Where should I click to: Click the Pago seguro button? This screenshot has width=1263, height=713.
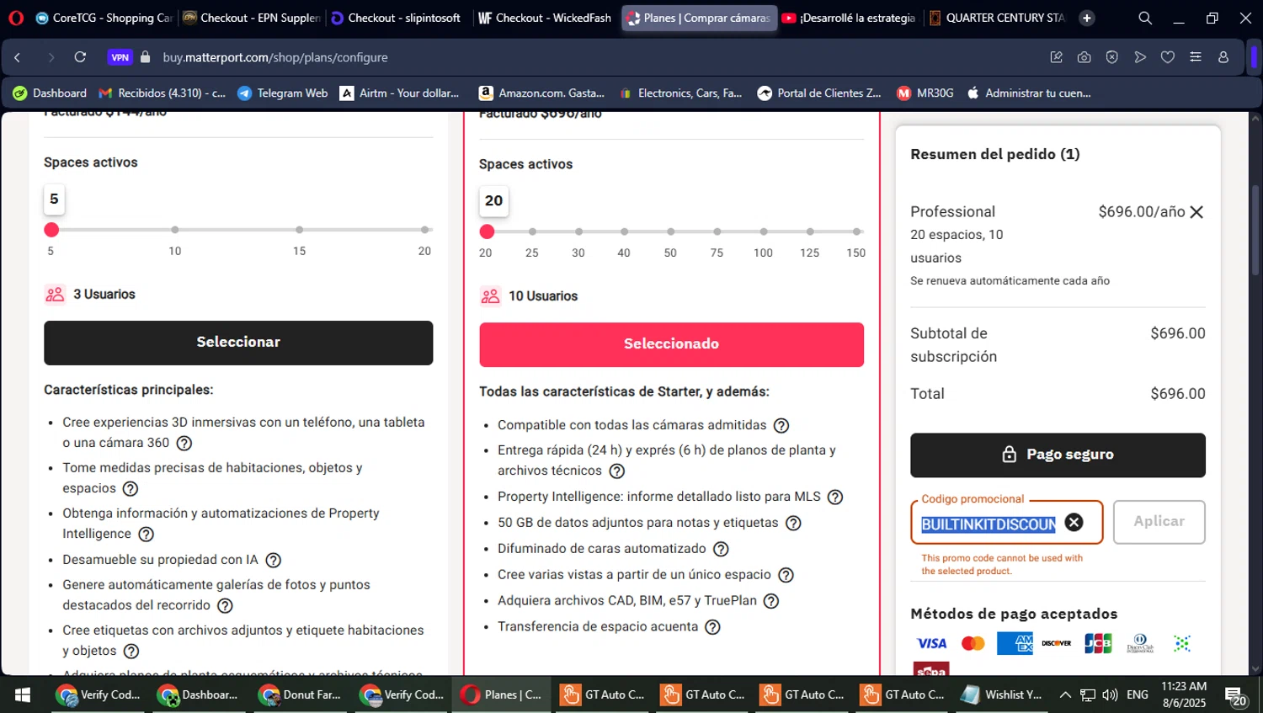click(1058, 455)
